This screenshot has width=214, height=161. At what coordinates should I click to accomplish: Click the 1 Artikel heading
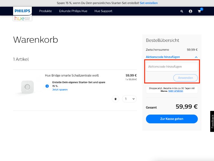[21, 59]
